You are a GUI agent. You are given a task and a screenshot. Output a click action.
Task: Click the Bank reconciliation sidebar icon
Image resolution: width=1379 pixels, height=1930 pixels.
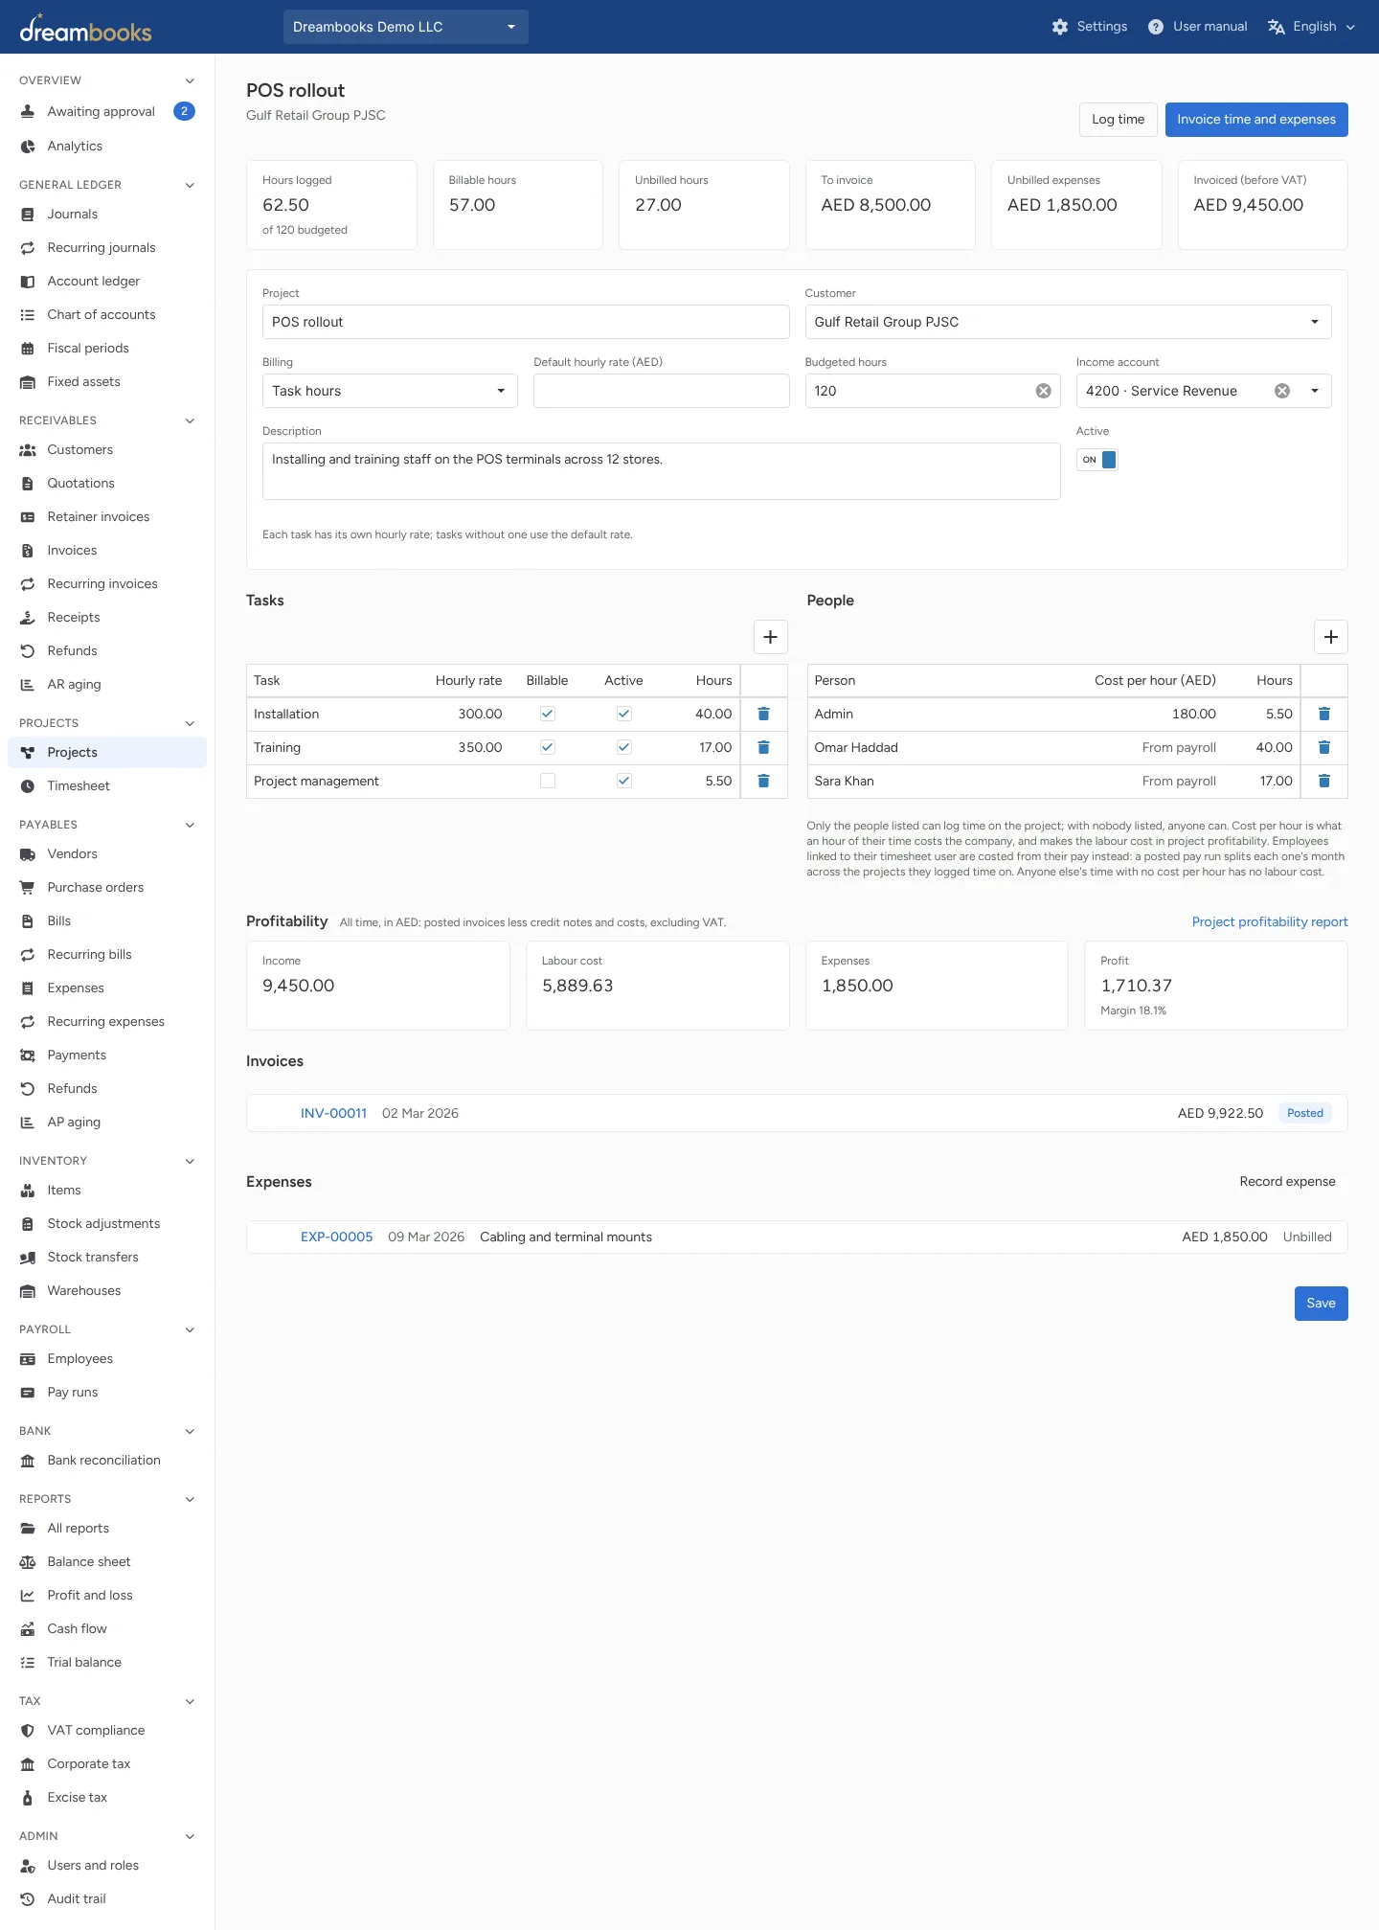click(x=28, y=1461)
